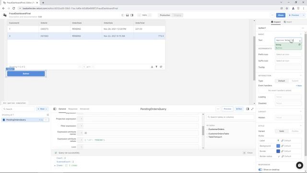This screenshot has height=173, width=307.
Task: Open the Border color swatch
Action: coord(278,151)
